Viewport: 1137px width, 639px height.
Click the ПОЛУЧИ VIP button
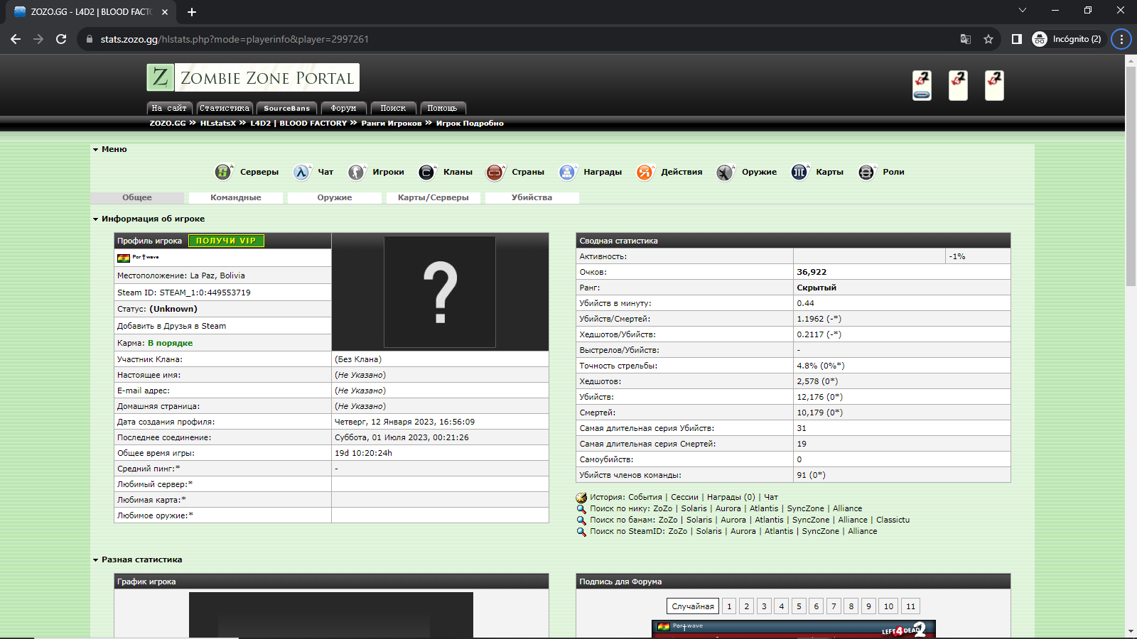226,241
